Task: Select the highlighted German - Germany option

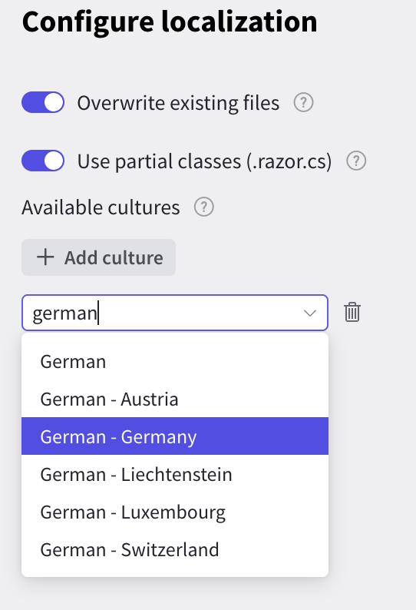Action: click(175, 436)
